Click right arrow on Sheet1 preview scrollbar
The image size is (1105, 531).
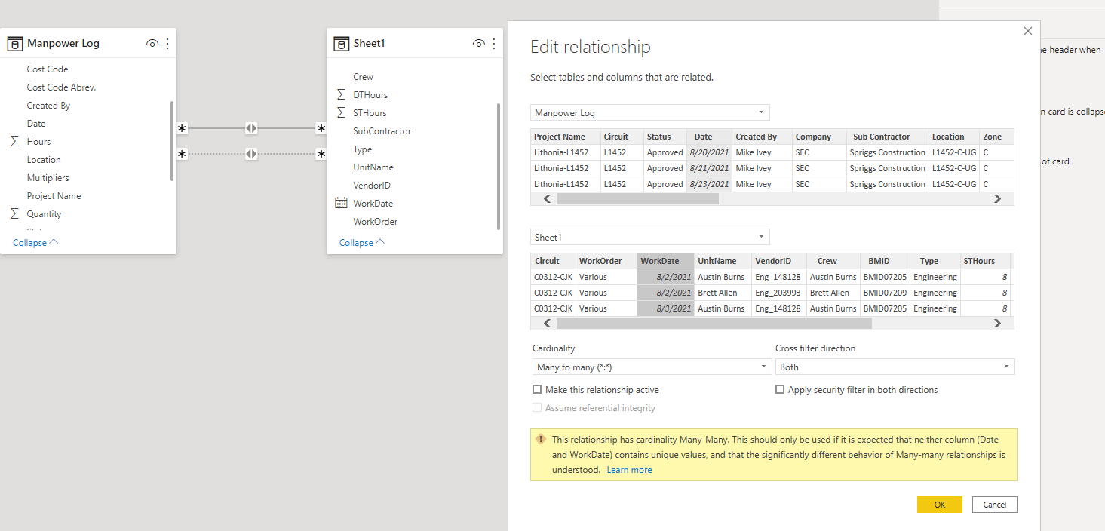pyautogui.click(x=997, y=324)
